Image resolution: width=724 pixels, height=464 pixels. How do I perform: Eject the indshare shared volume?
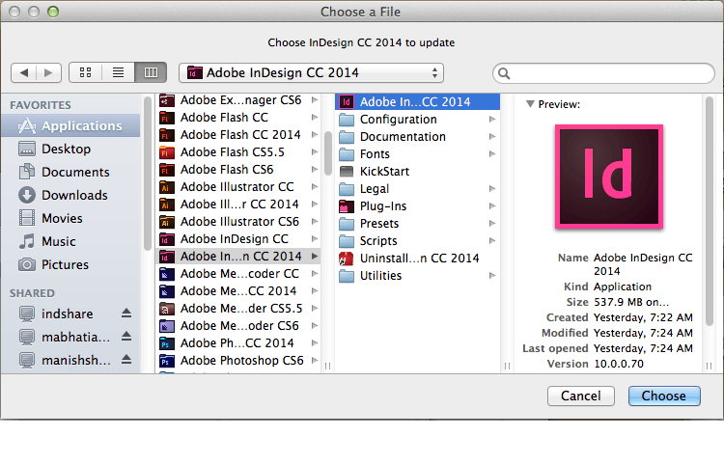coord(126,314)
